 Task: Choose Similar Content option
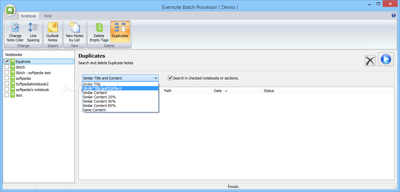pyautogui.click(x=120, y=93)
